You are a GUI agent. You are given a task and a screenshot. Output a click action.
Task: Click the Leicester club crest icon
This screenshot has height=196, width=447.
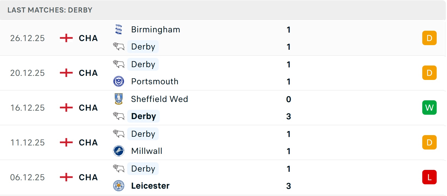(x=119, y=186)
